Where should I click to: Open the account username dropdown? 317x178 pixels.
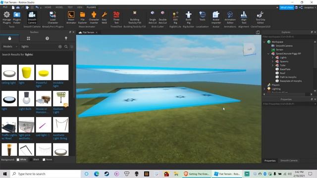310,7
